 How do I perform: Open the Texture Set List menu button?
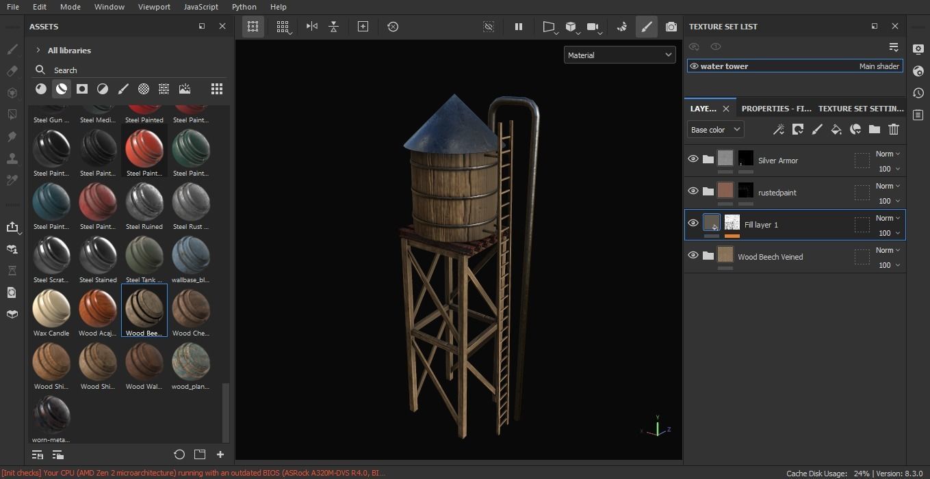click(894, 46)
